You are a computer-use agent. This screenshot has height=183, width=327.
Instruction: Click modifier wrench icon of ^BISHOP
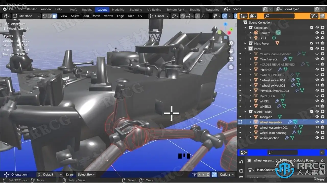click(280, 70)
